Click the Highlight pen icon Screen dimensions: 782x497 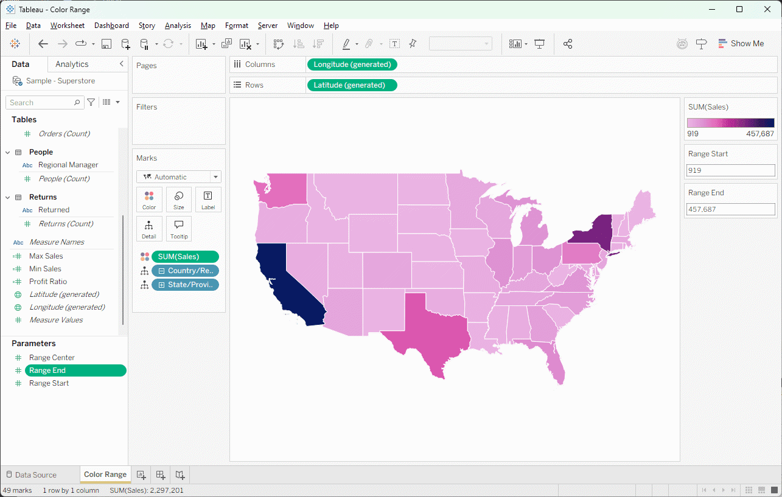coord(346,44)
